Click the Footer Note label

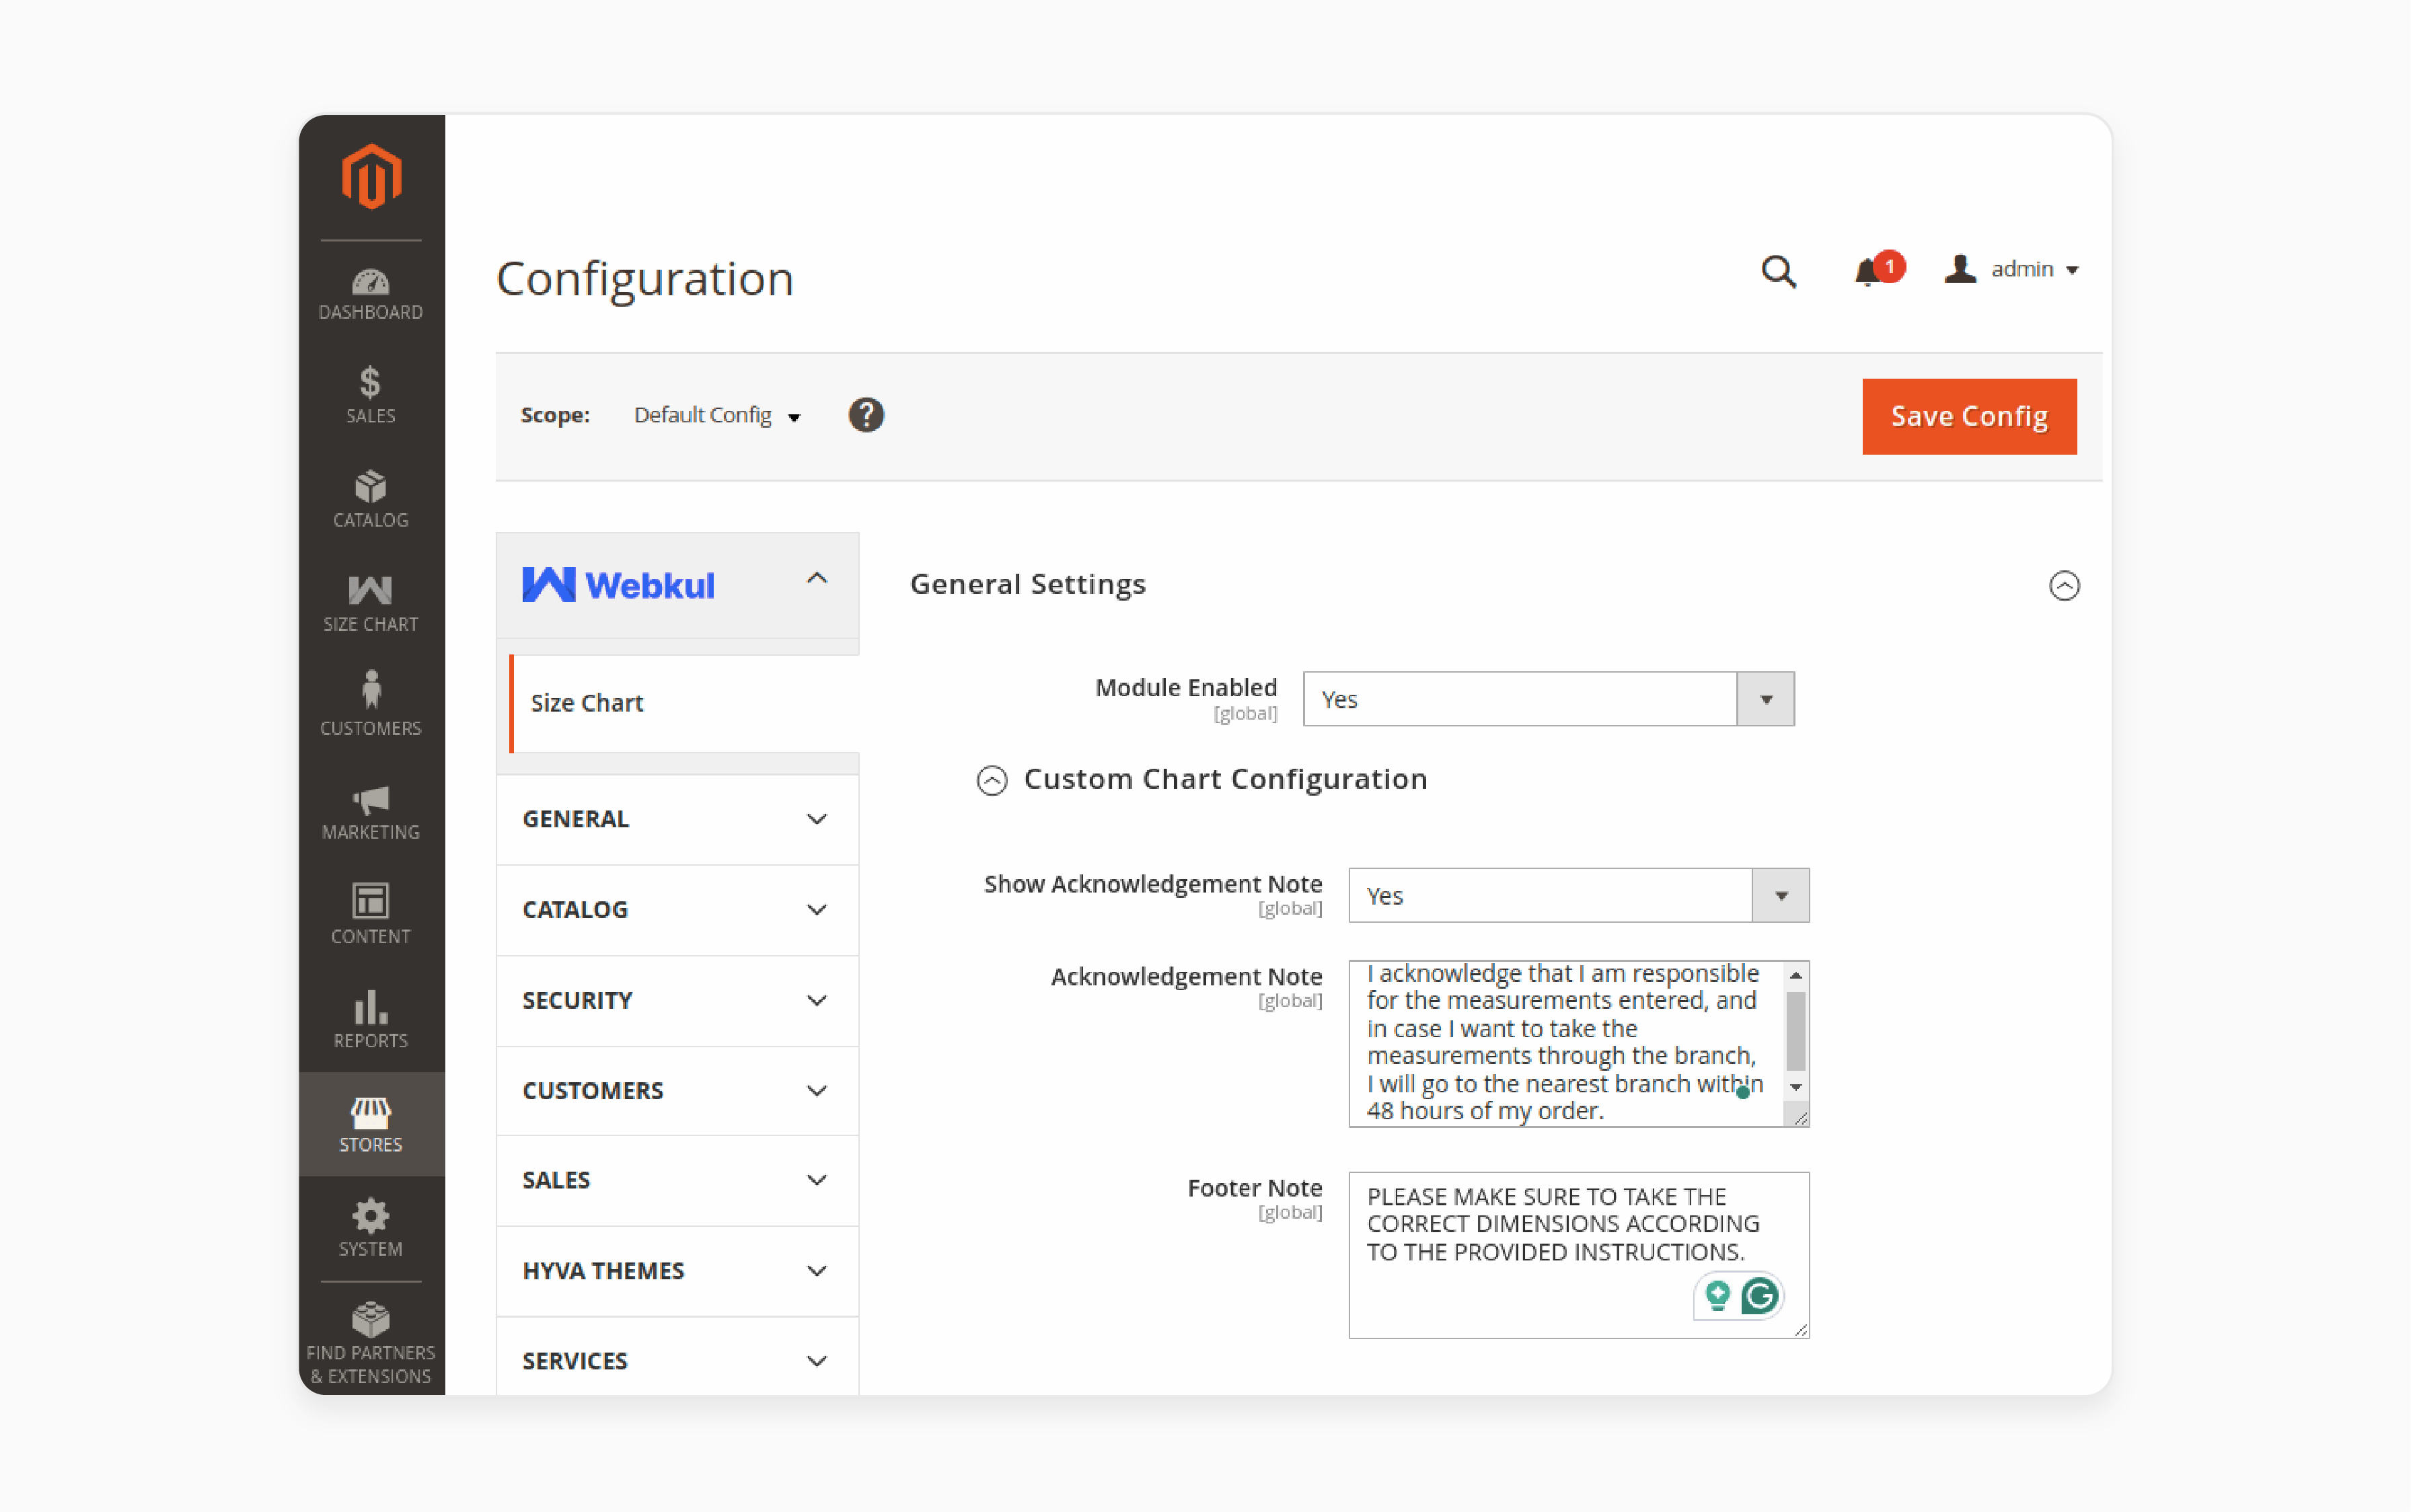(1254, 1188)
